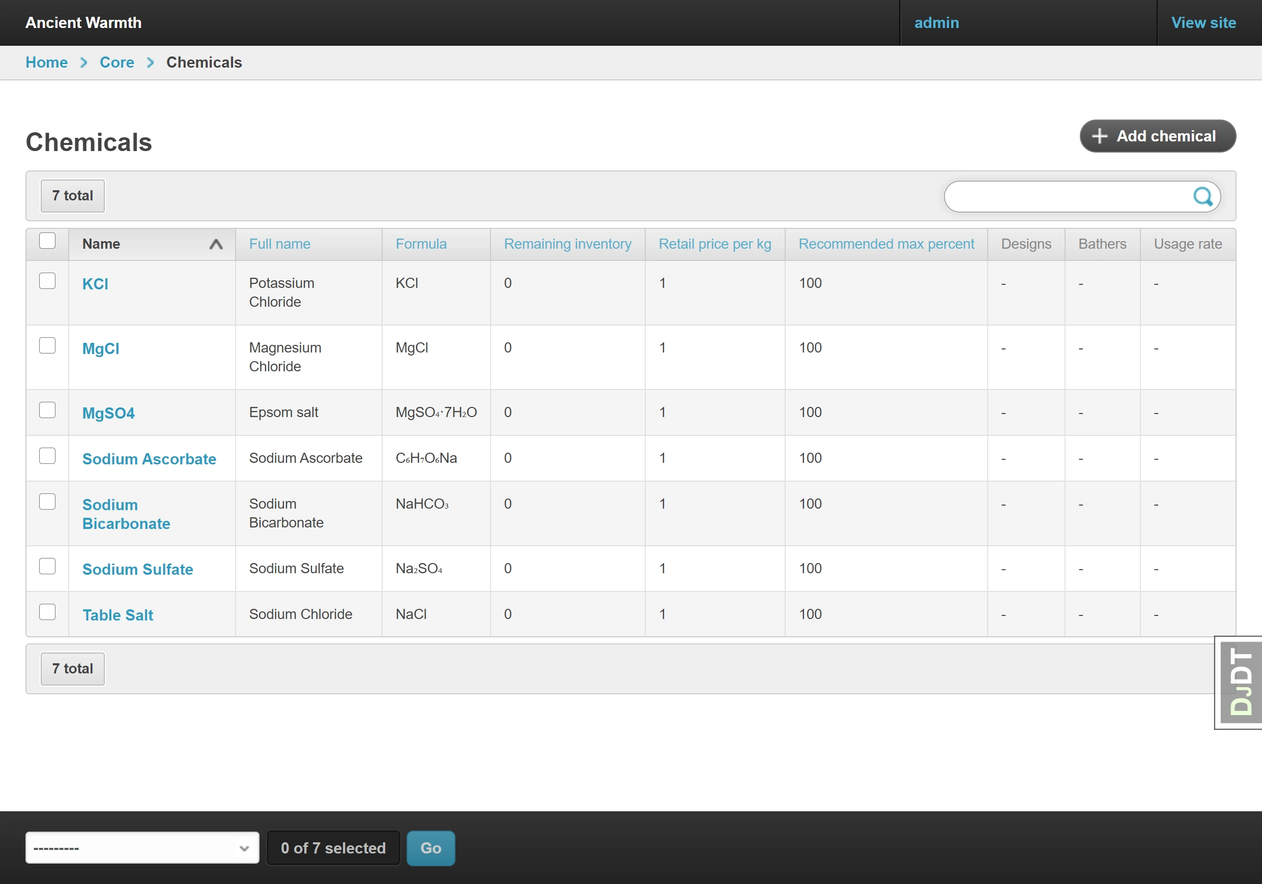Click the Name column sort arrow

pos(216,245)
